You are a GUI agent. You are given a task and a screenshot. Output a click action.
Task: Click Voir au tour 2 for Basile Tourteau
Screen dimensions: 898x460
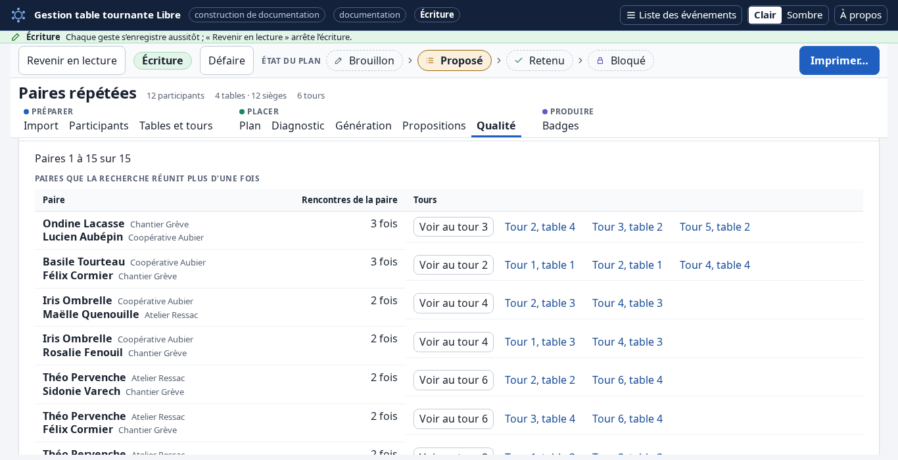point(454,265)
